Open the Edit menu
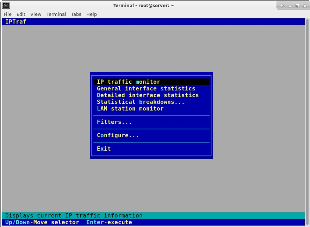The image size is (310, 227). (21, 14)
